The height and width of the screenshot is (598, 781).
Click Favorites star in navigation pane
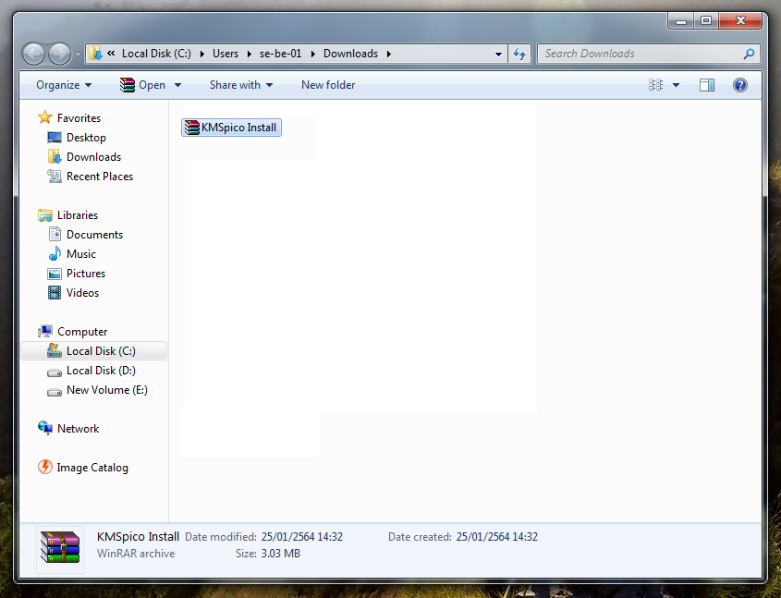45,117
